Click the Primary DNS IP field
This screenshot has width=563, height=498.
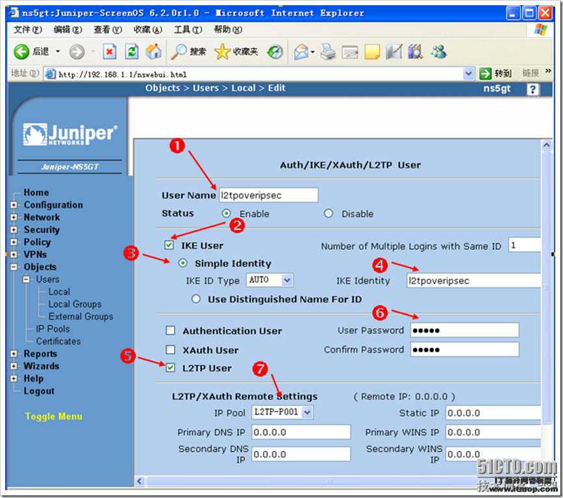tap(301, 432)
